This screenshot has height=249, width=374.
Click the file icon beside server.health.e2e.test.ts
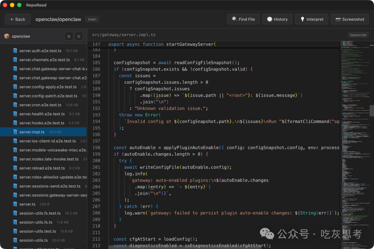click(15, 114)
